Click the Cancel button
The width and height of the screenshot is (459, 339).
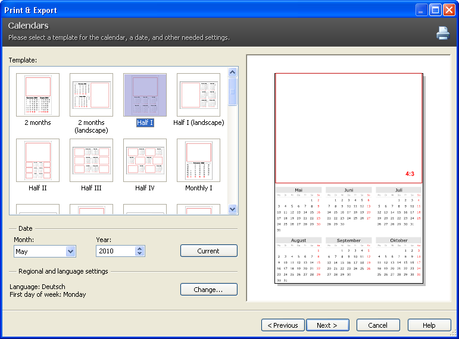point(378,325)
